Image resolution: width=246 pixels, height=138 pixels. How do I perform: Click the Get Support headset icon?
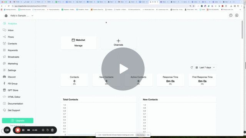coord(4,110)
